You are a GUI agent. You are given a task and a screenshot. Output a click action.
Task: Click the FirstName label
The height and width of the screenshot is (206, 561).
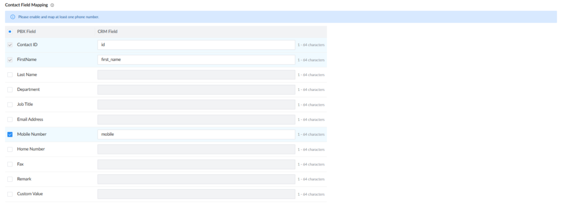coord(27,60)
